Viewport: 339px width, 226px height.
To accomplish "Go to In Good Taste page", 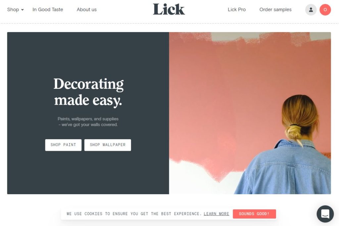I will [48, 10].
